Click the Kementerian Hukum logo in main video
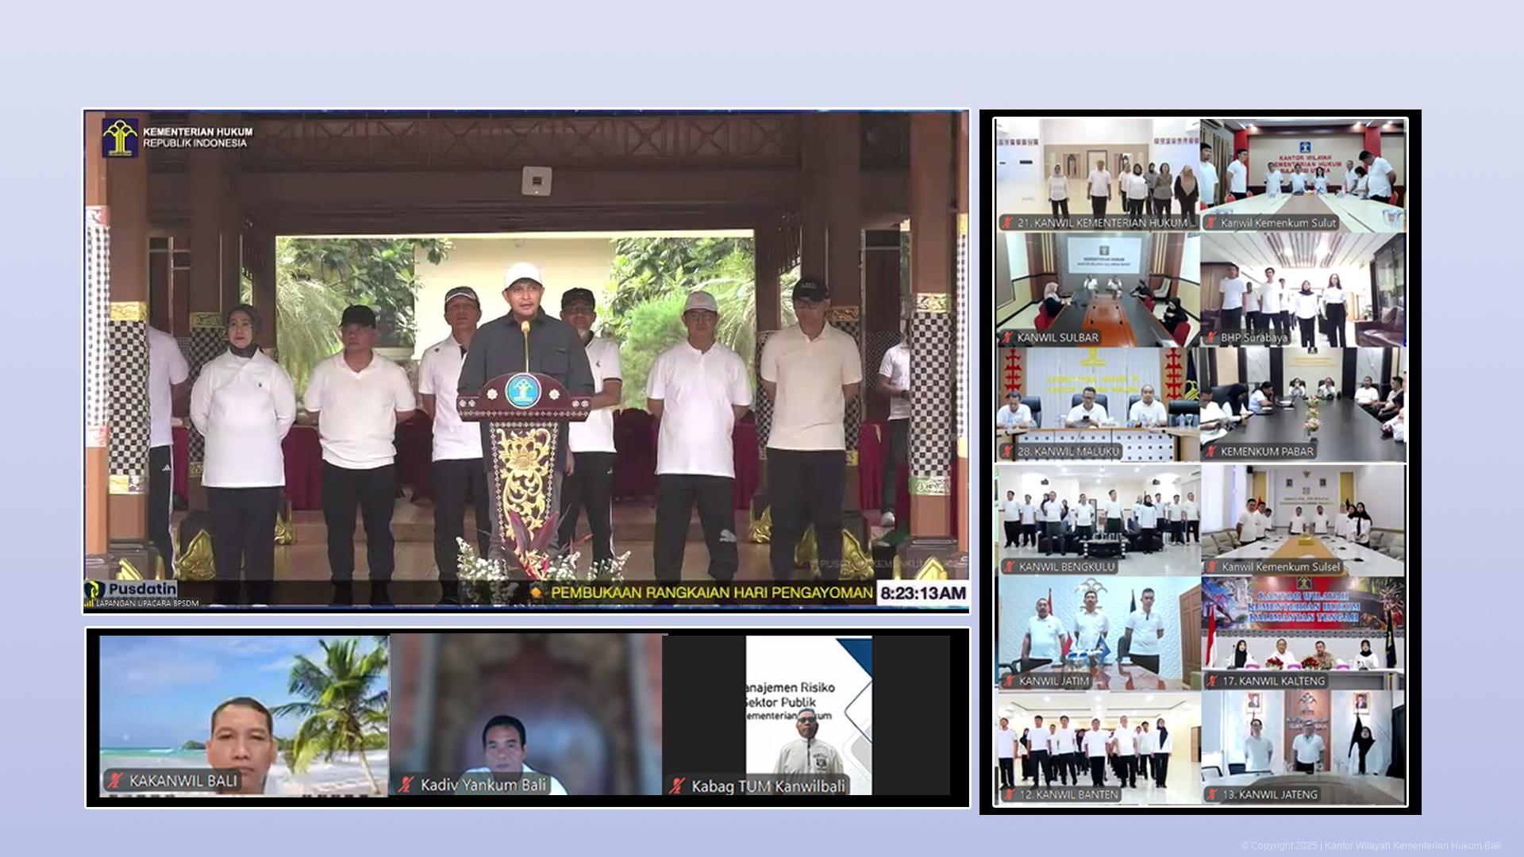 [x=120, y=137]
